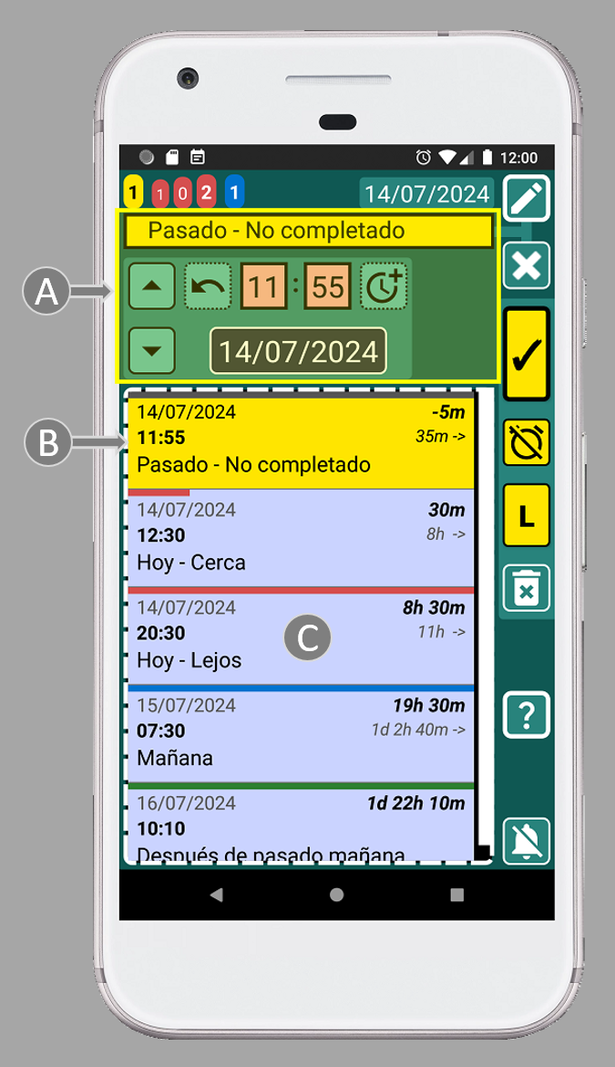Tap the minutes field showing 55

[x=327, y=287]
